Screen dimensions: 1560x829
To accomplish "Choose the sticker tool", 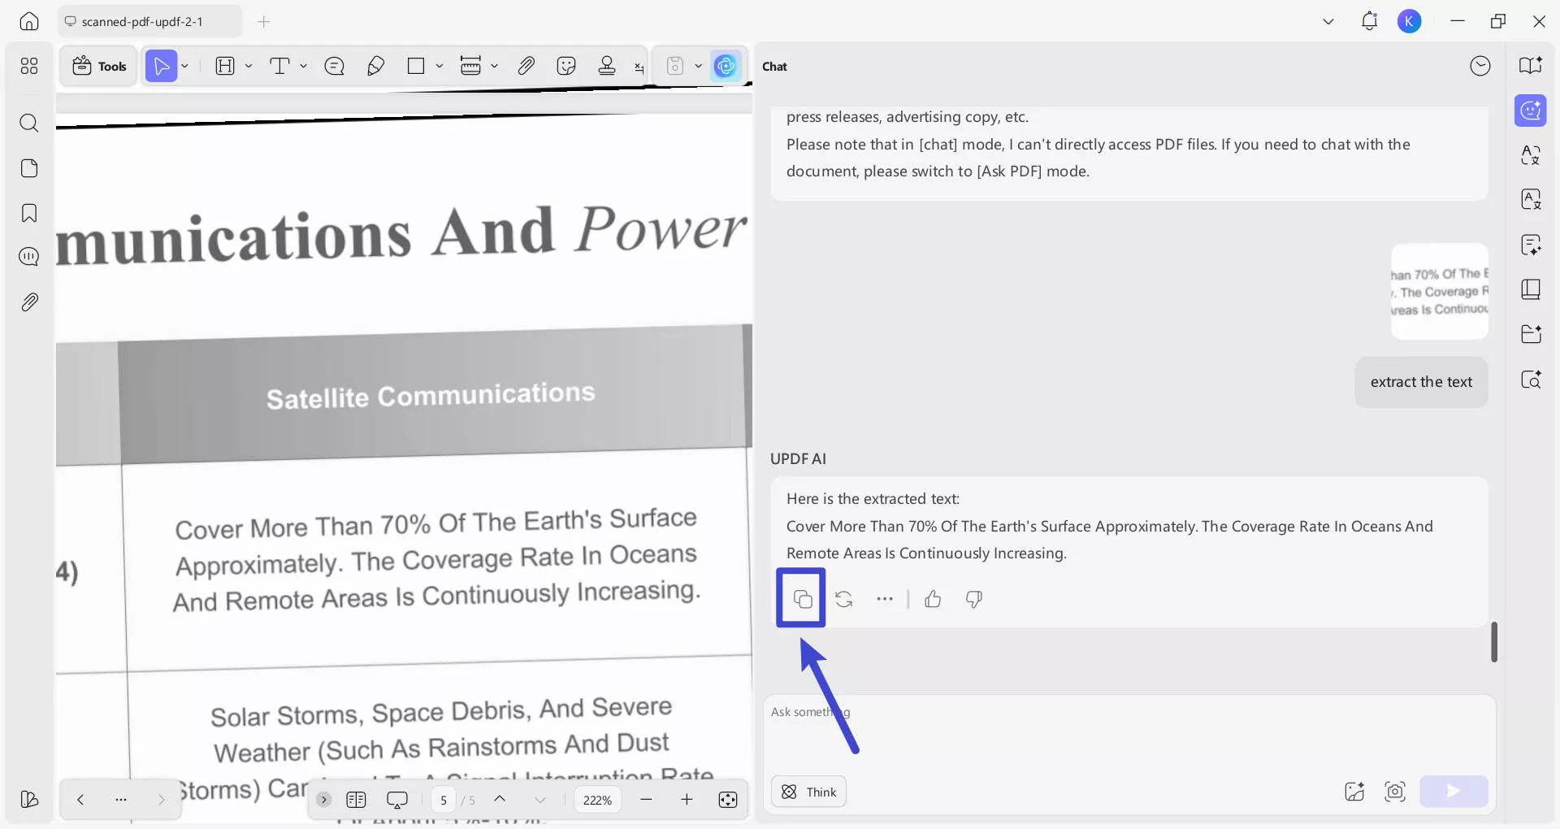I will (566, 67).
